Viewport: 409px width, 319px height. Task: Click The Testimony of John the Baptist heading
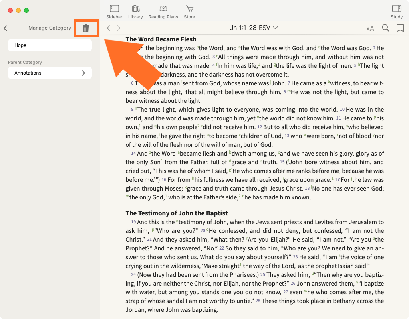177,213
